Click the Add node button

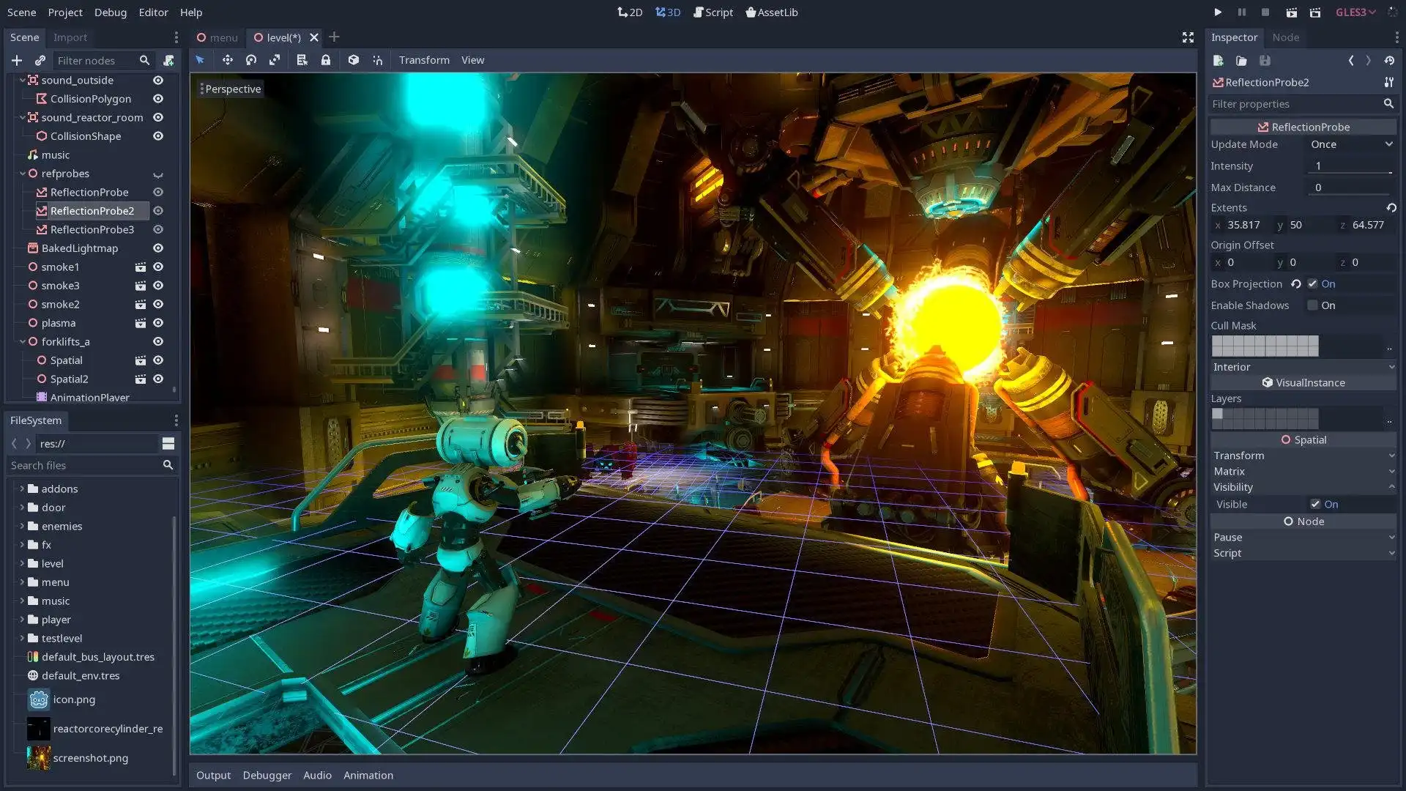[x=15, y=60]
